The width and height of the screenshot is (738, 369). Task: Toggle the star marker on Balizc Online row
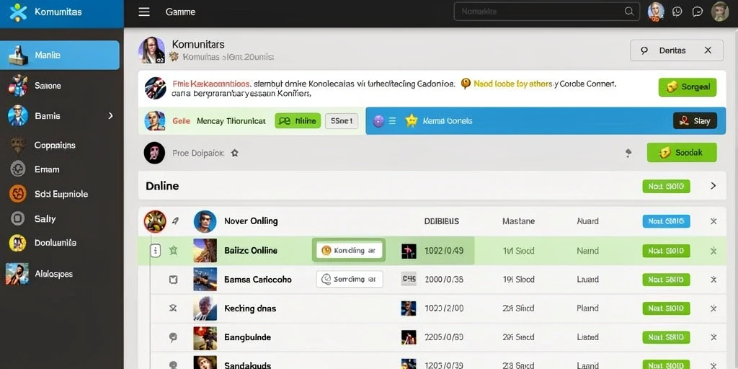(x=173, y=251)
